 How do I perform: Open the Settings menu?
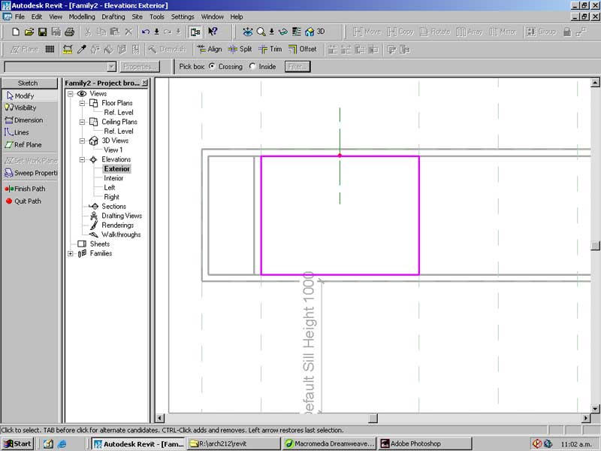pos(183,17)
